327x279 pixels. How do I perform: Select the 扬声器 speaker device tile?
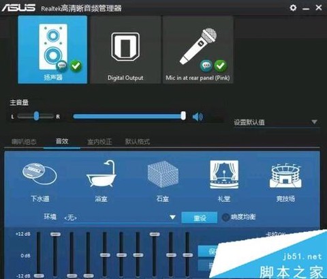[52, 50]
